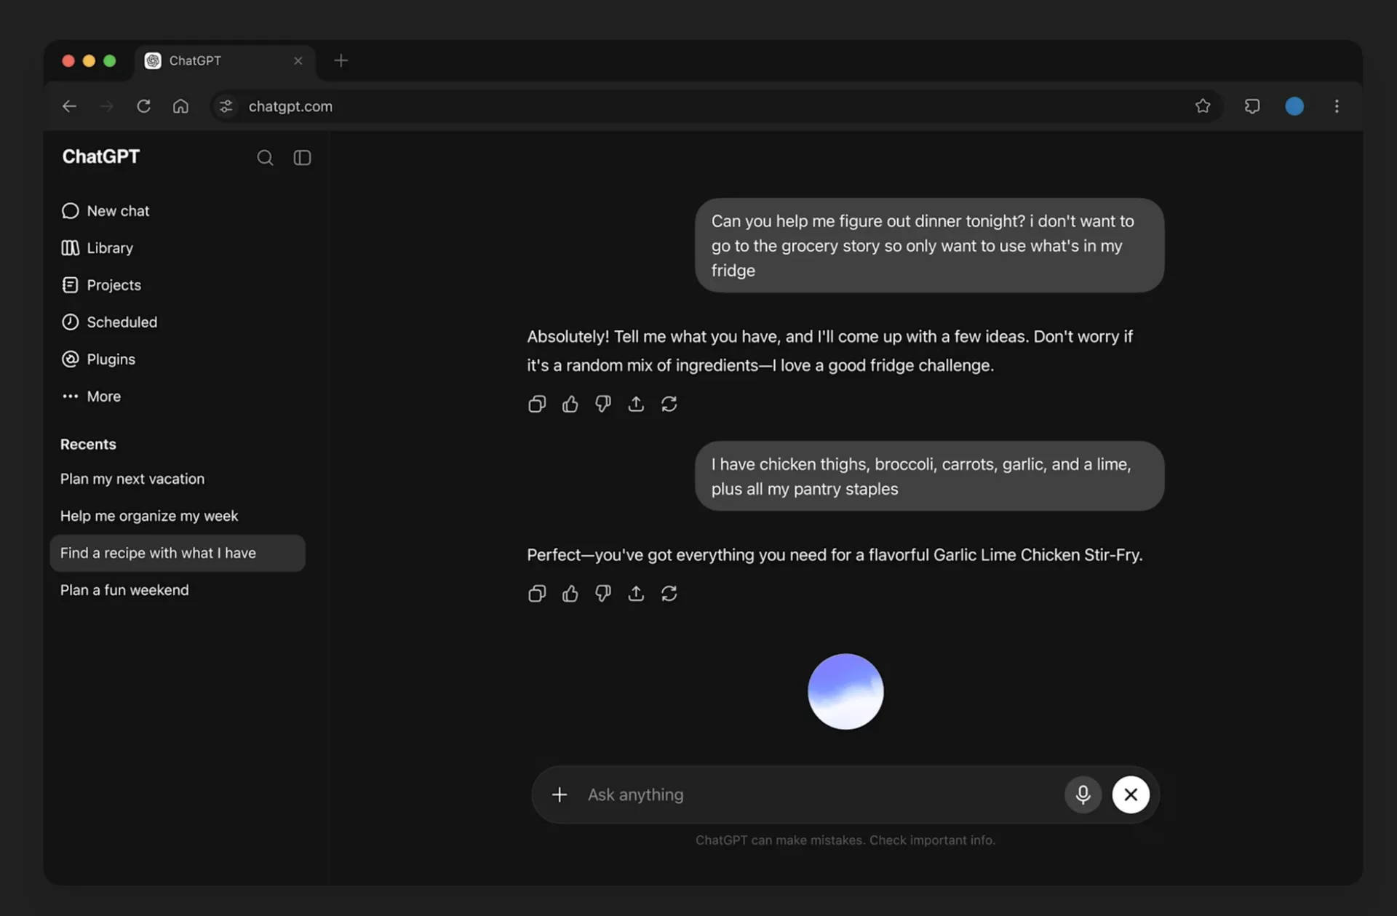Open the blue profile avatar

tap(1294, 106)
